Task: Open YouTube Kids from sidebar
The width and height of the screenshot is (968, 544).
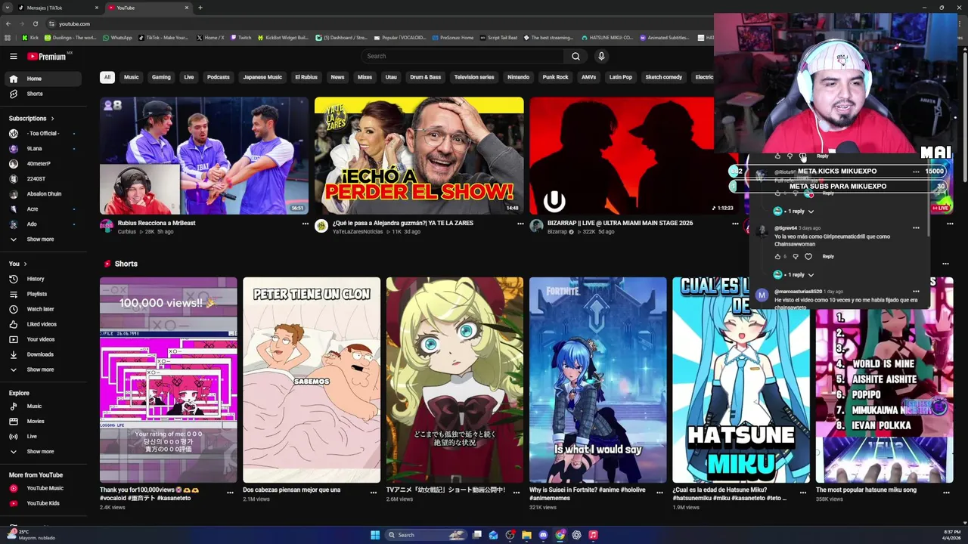Action: [42, 503]
